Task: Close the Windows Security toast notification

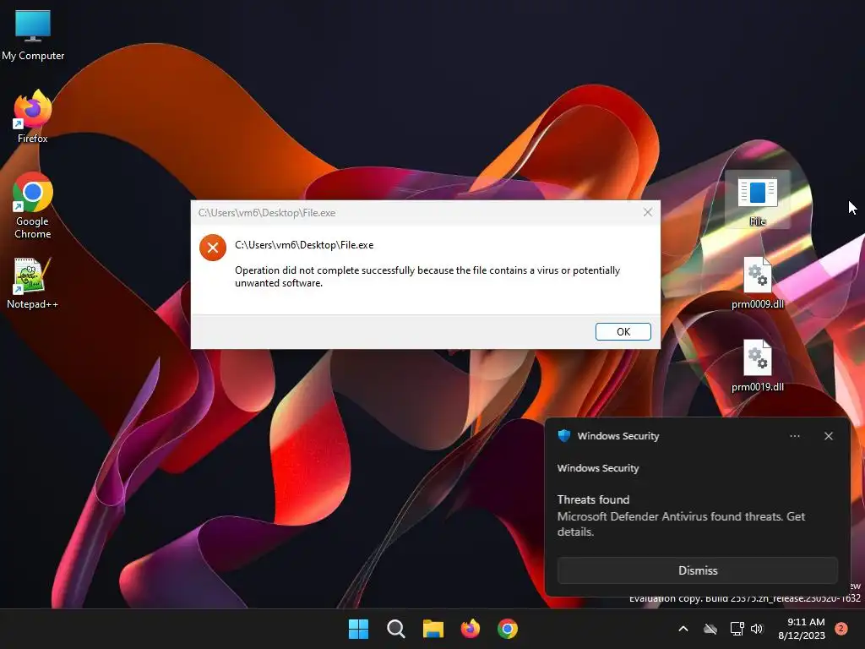Action: pyautogui.click(x=828, y=436)
